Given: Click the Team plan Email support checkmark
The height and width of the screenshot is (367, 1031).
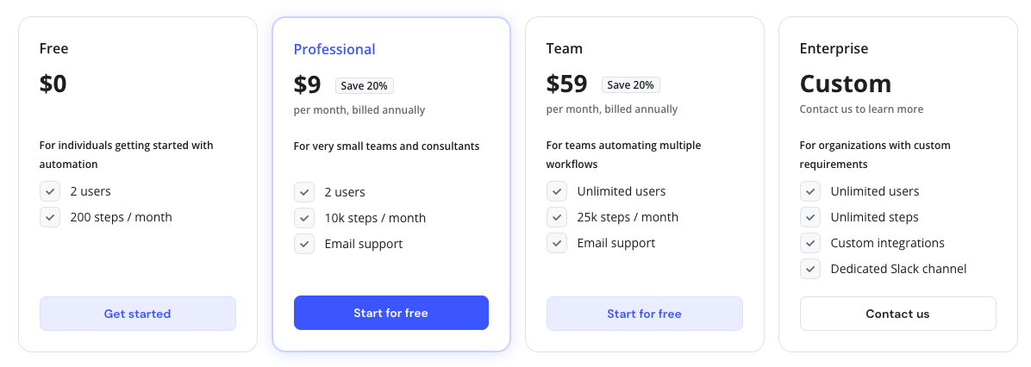Looking at the screenshot, I should (x=557, y=243).
